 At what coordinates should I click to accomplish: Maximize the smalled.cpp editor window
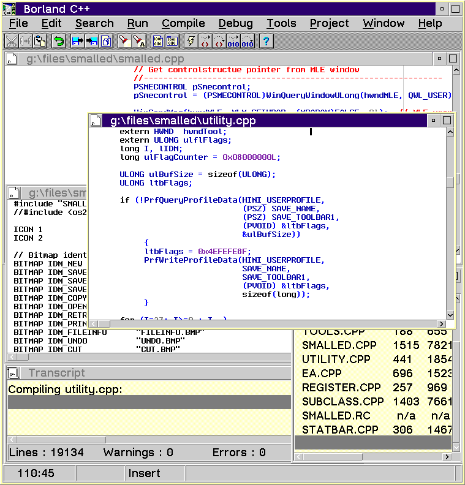click(453, 58)
